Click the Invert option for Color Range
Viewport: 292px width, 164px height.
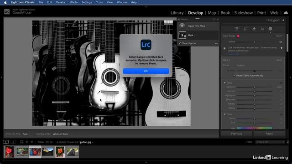[279, 36]
